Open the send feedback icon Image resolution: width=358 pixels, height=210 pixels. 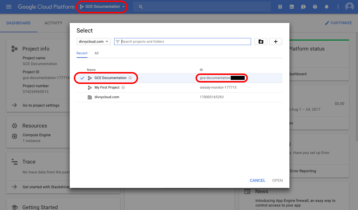pos(303,7)
